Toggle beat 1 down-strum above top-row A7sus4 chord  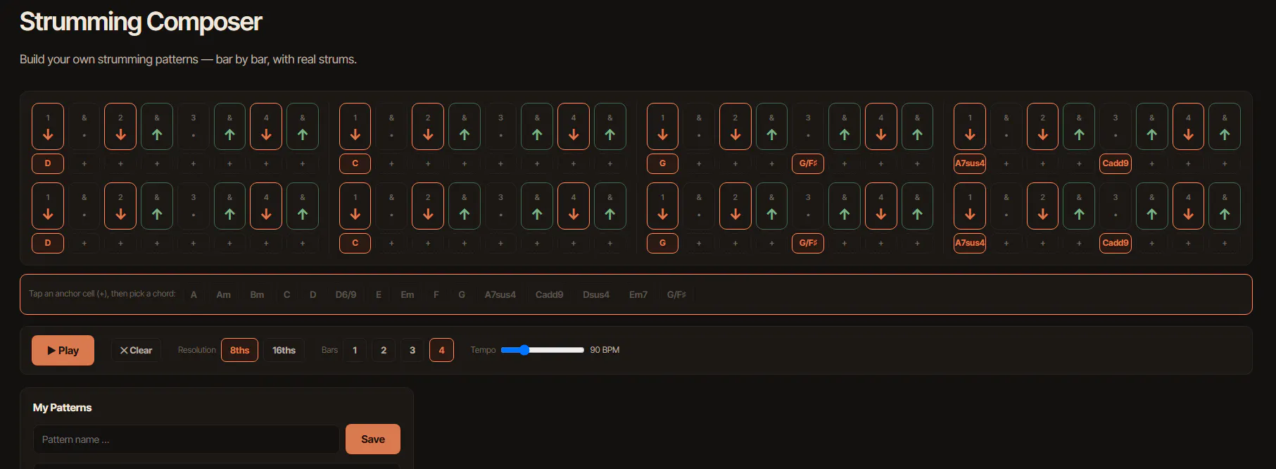pos(970,127)
